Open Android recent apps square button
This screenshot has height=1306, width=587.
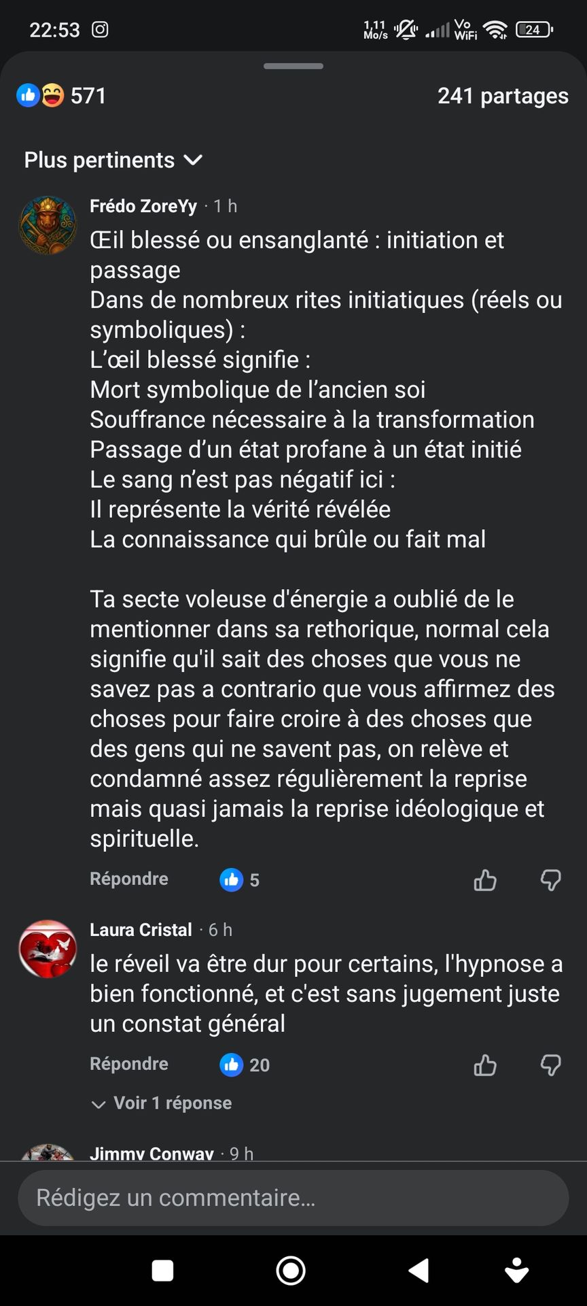pos(162,1271)
